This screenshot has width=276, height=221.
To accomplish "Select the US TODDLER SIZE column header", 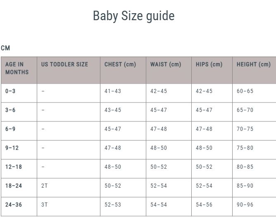I will coord(64,65).
